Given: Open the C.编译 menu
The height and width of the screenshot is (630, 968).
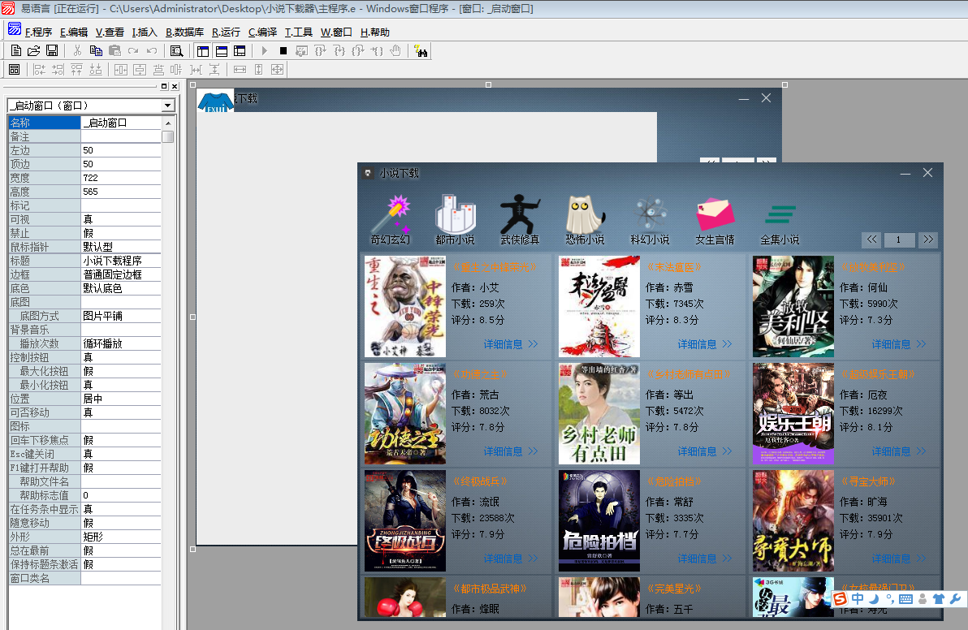Looking at the screenshot, I should tap(262, 32).
